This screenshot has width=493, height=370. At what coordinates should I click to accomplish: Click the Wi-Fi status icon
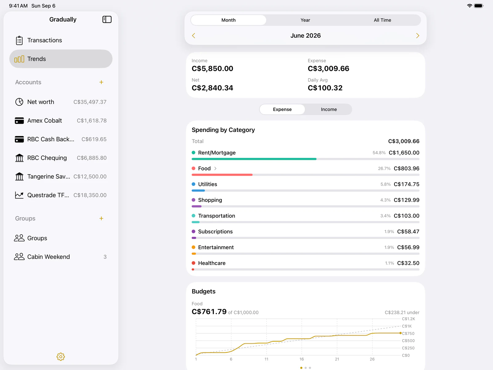tap(470, 6)
